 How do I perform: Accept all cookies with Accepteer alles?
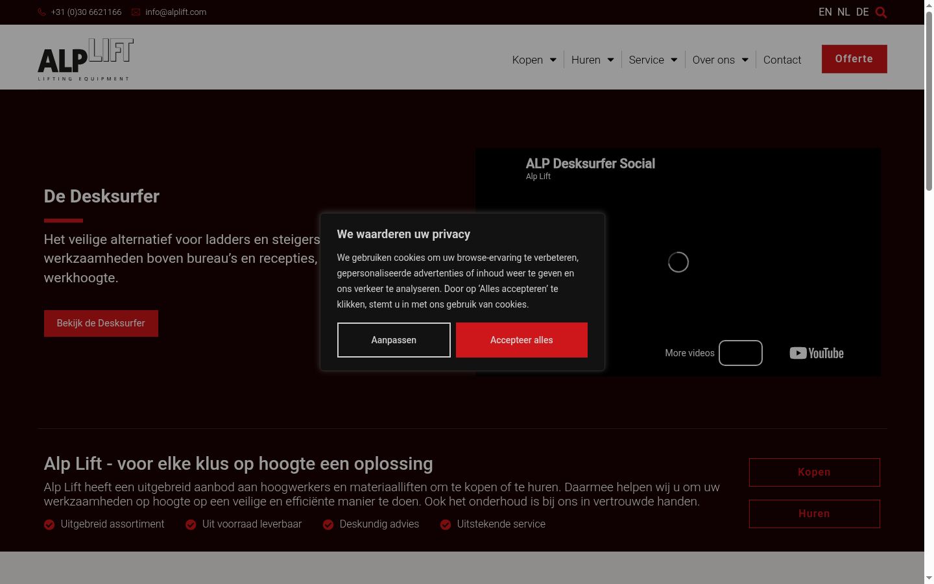pos(521,340)
